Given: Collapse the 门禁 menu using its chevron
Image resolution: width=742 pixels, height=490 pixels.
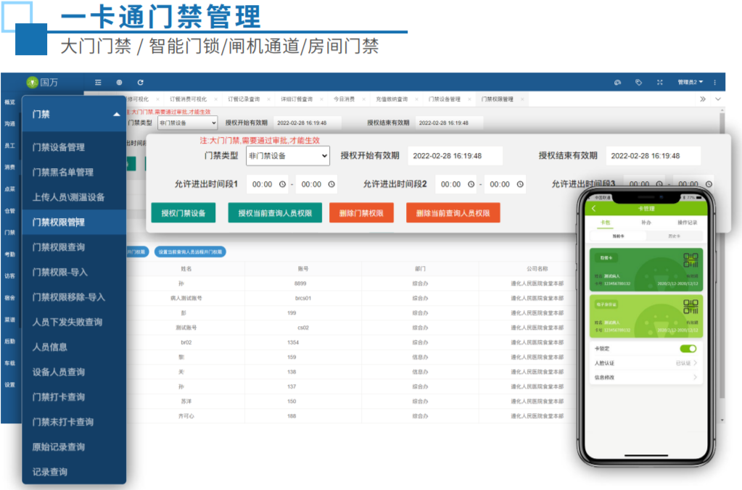Looking at the screenshot, I should [116, 115].
